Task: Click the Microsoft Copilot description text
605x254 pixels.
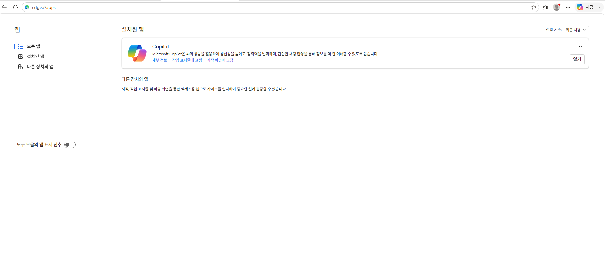Action: [265, 54]
